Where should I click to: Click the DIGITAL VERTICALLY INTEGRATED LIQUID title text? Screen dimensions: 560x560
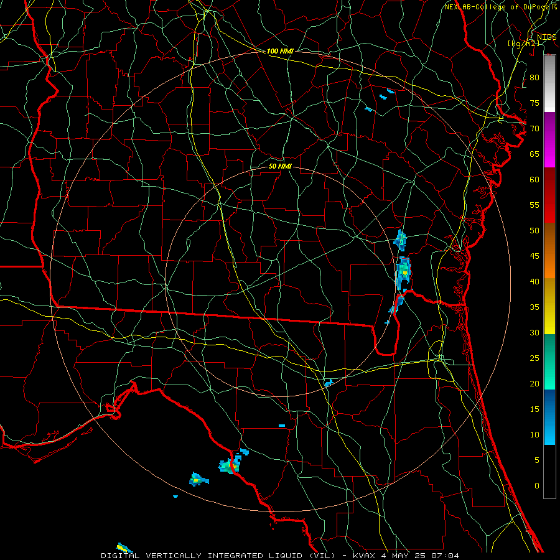[219, 556]
